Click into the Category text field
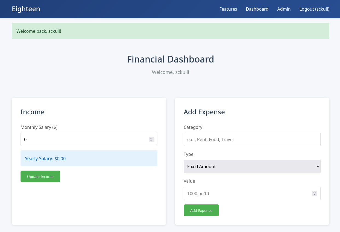The height and width of the screenshot is (232, 340). (252, 139)
